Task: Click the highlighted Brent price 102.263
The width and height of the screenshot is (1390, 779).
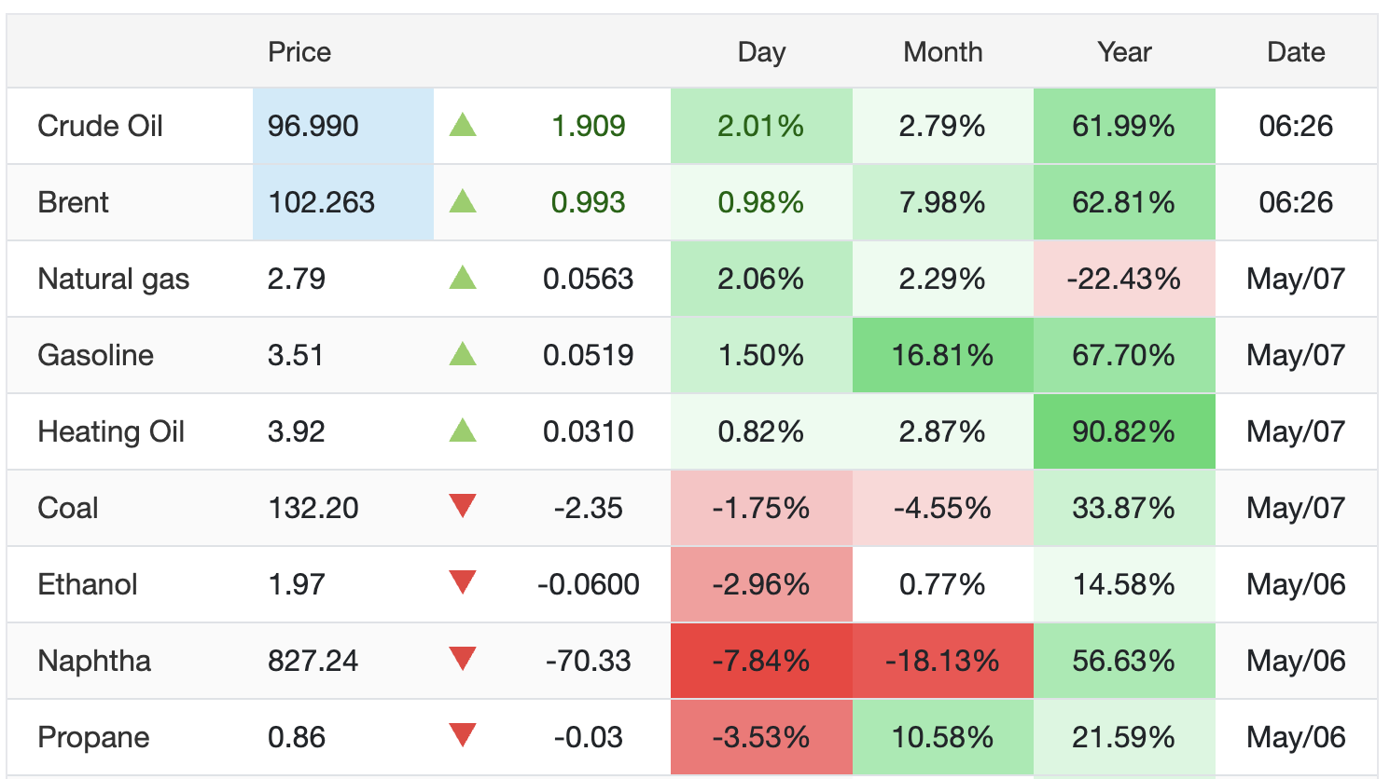Action: (x=343, y=202)
